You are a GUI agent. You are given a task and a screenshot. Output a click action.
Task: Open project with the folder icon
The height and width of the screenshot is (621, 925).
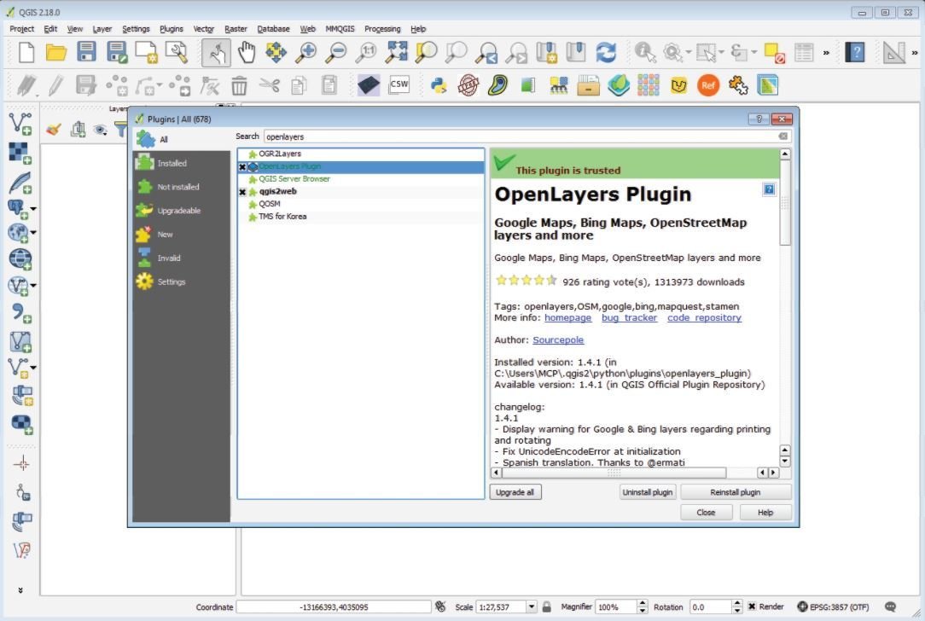(56, 53)
